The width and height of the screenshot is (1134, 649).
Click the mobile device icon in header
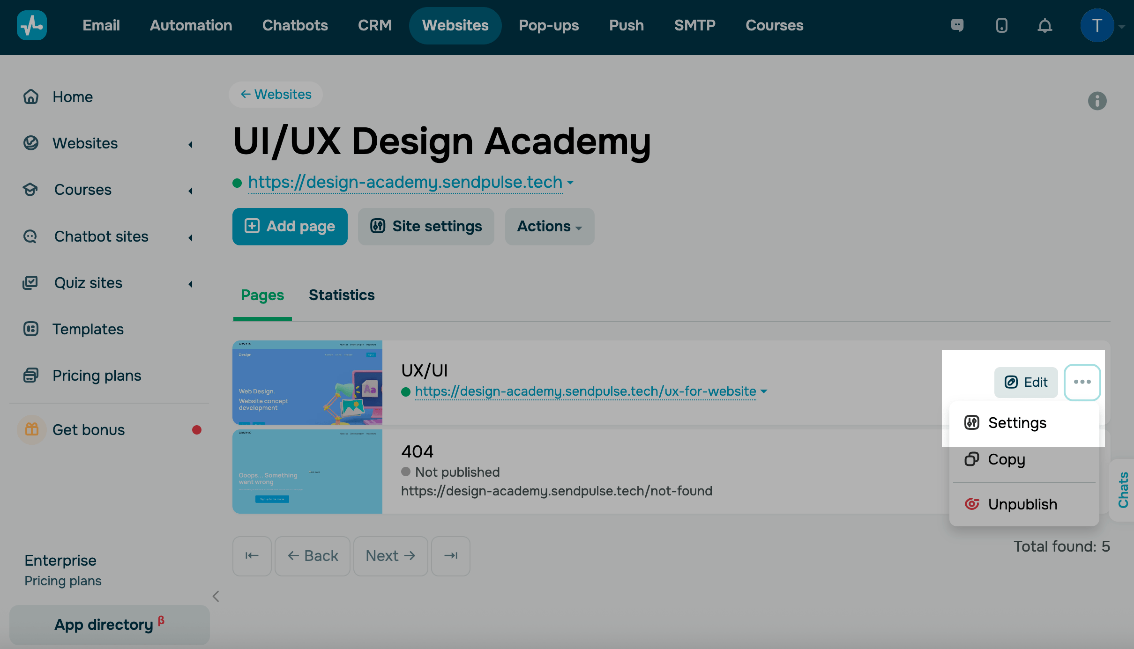1001,25
